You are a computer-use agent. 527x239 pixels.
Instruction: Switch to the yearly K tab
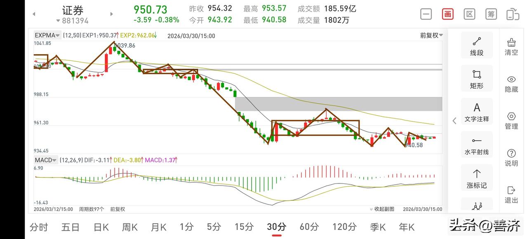[x=407, y=227]
